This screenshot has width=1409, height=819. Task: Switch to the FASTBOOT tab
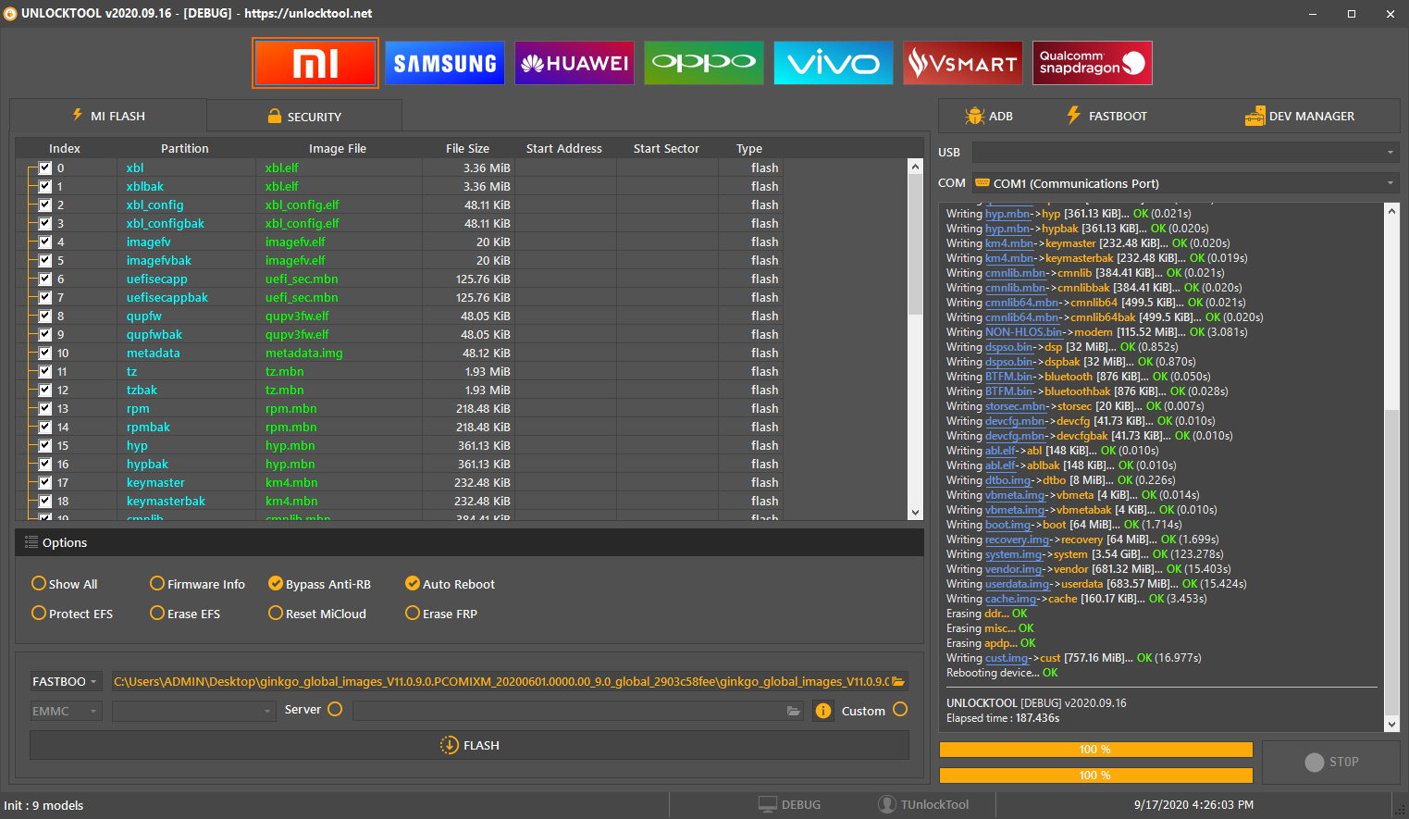coord(1106,116)
